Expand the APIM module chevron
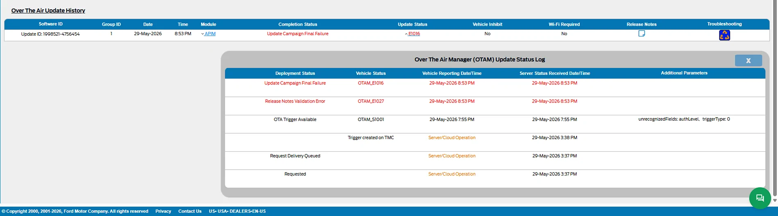Viewport: 778px width, 216px height. pos(203,34)
